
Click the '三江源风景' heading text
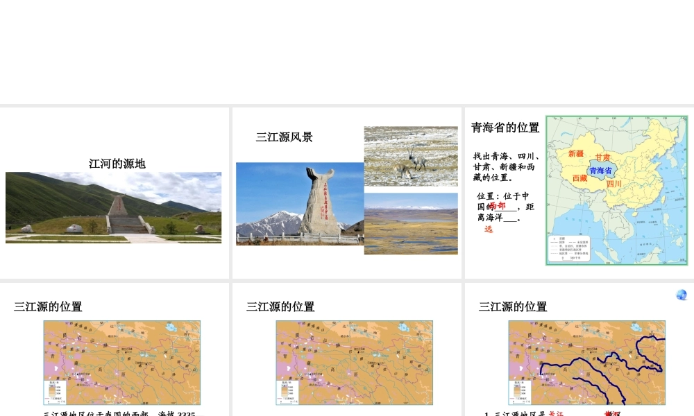click(x=284, y=137)
